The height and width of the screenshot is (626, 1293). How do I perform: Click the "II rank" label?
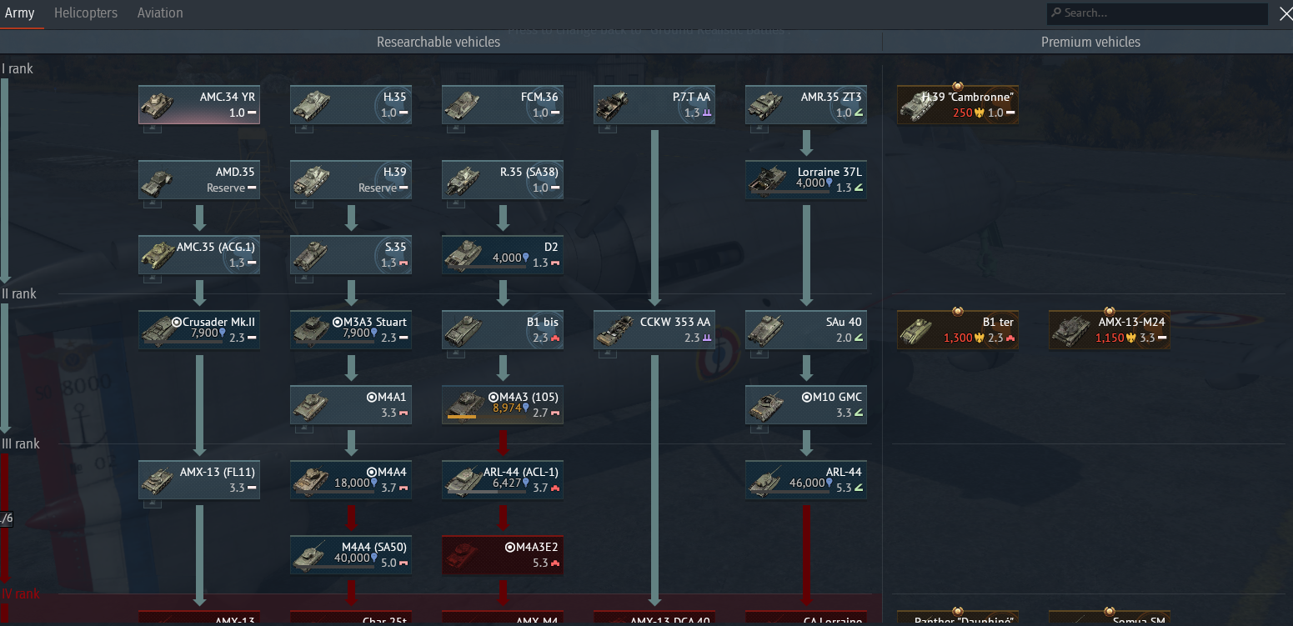19,293
